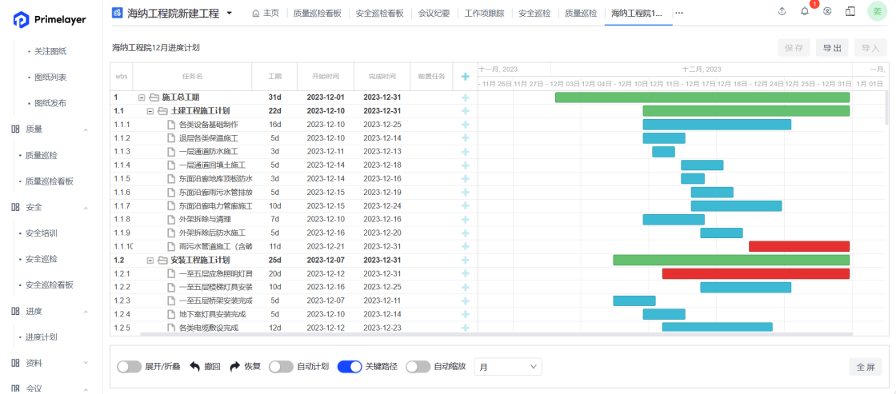Click the upload icon in top bar
896x394 pixels.
782,12
